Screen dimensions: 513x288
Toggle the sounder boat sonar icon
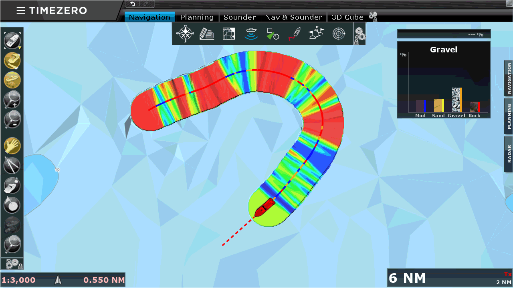[251, 34]
